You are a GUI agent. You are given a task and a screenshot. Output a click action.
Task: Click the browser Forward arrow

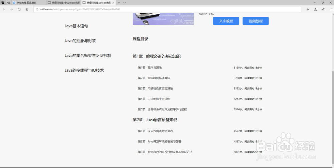click(x=11, y=9)
